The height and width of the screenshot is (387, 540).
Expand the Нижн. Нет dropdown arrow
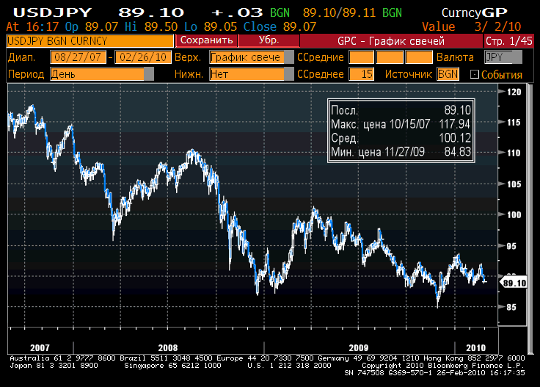tap(289, 74)
